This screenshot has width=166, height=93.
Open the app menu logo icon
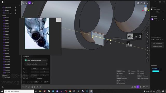(3, 2)
